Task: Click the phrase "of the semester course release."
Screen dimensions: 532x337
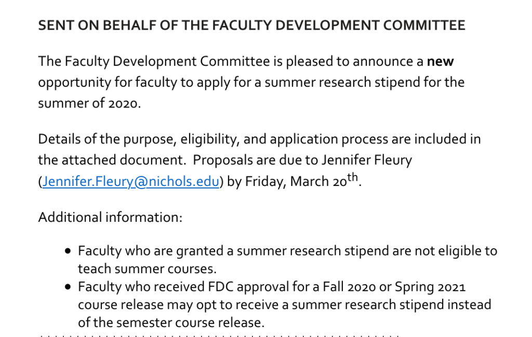Action: point(171,322)
